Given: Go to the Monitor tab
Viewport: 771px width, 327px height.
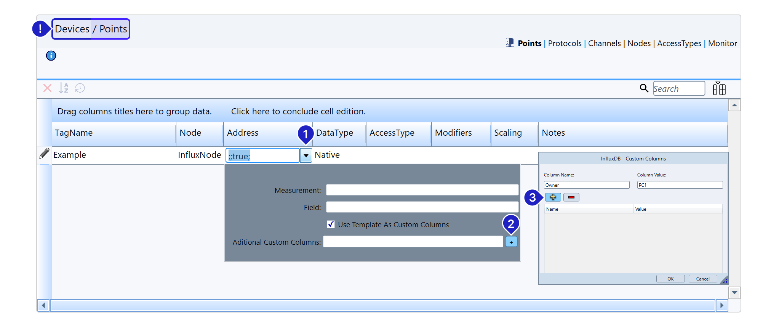Looking at the screenshot, I should pyautogui.click(x=722, y=43).
